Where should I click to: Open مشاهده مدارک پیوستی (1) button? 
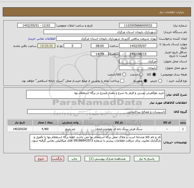(x=107, y=159)
